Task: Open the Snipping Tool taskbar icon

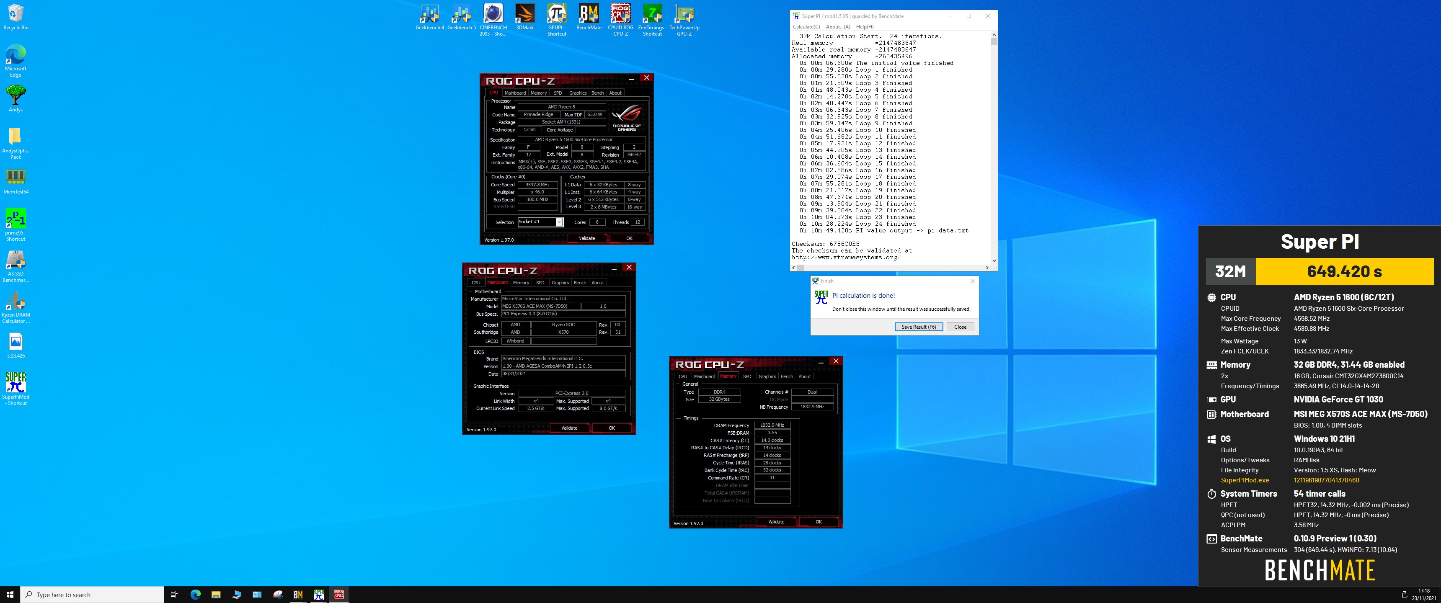Action: [277, 595]
